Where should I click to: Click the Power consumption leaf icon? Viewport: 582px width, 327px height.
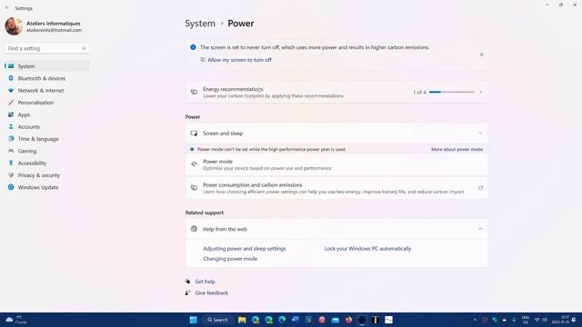194,188
